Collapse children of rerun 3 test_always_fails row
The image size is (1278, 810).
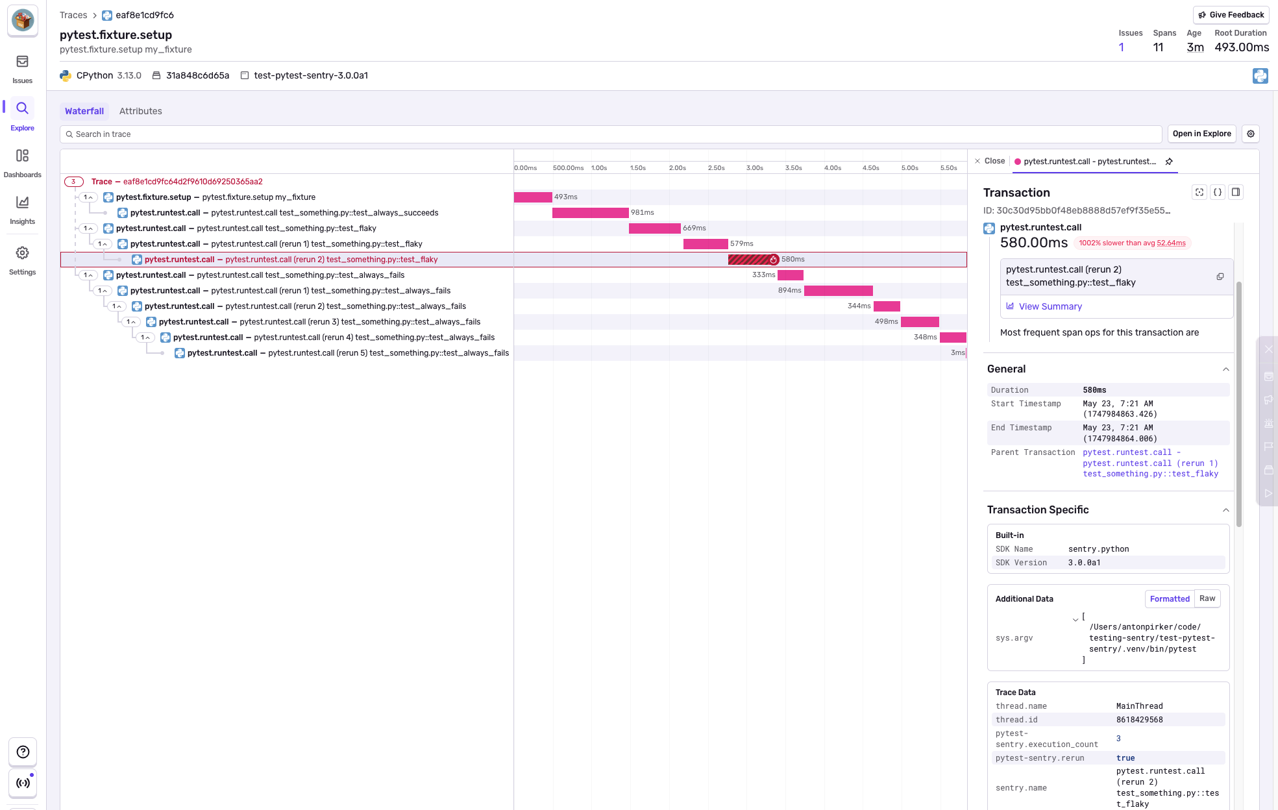[x=132, y=322]
